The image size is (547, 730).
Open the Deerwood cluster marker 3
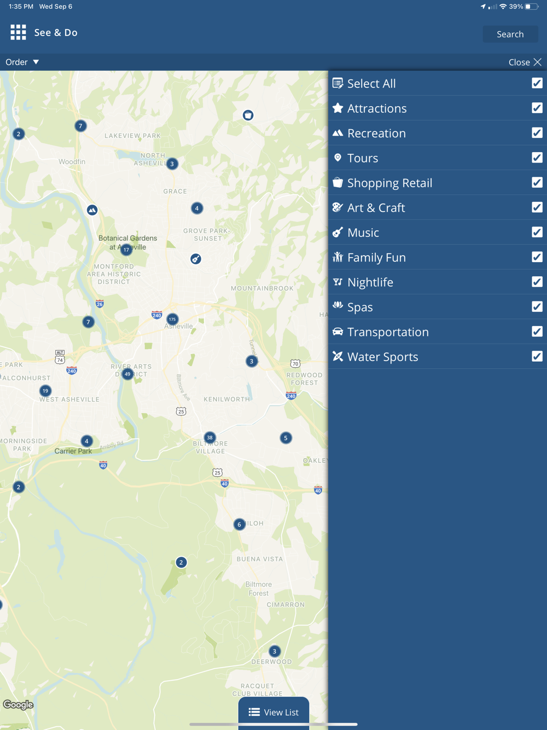pos(275,651)
